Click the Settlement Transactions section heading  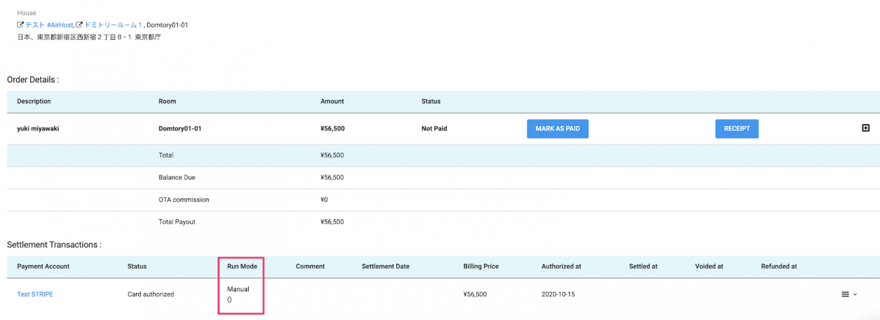(x=54, y=244)
